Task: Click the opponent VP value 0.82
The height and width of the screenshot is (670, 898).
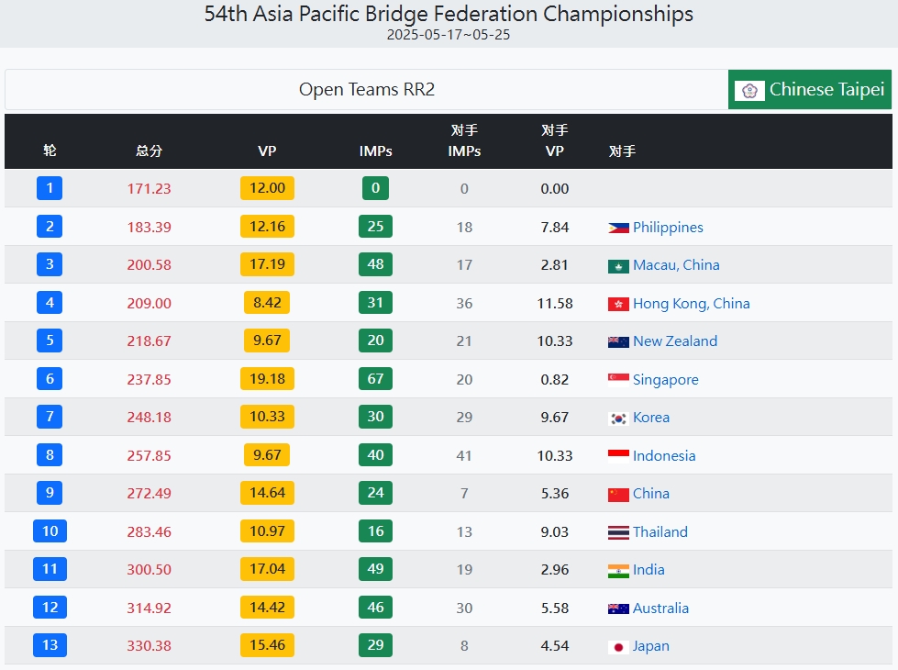Action: 555,379
